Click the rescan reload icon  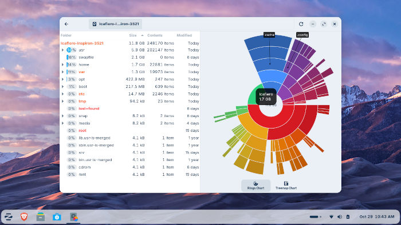point(301,24)
